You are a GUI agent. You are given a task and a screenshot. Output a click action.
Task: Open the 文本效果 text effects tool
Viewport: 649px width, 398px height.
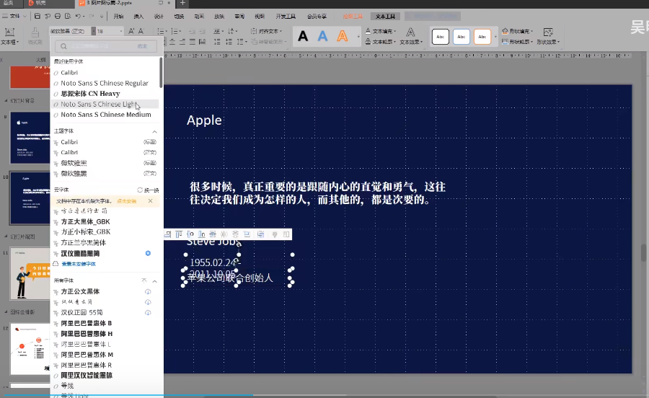tap(411, 36)
